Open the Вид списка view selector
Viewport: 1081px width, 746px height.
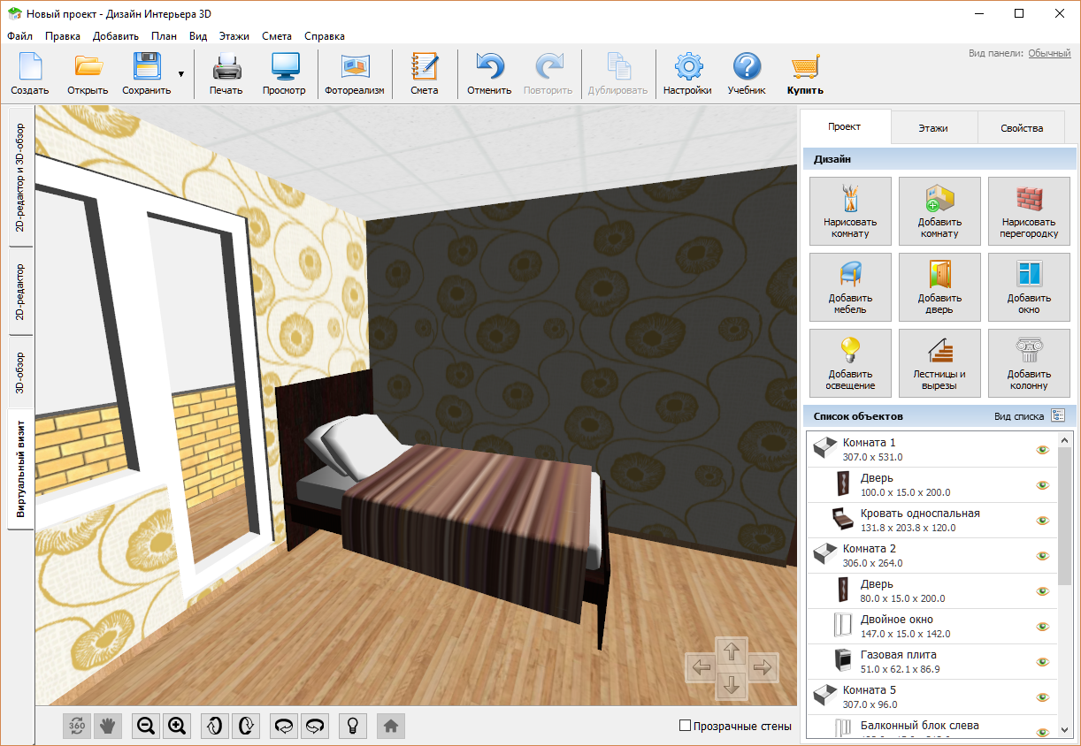pos(1057,415)
